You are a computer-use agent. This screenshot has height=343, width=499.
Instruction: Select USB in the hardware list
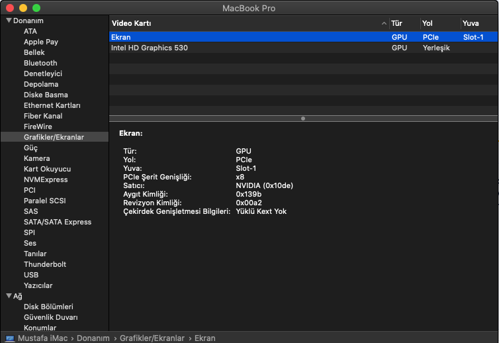[31, 275]
